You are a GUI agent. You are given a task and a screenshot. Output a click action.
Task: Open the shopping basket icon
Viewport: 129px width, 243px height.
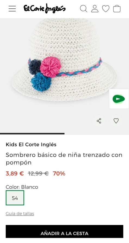pos(117,9)
